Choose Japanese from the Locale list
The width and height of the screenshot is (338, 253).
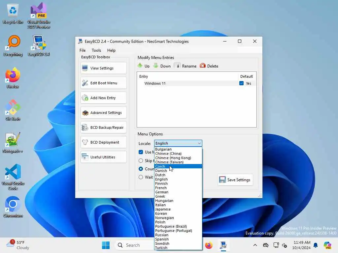point(178,209)
